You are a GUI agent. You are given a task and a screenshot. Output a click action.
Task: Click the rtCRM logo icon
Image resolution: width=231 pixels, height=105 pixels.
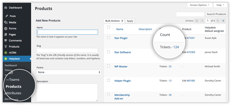point(6,52)
